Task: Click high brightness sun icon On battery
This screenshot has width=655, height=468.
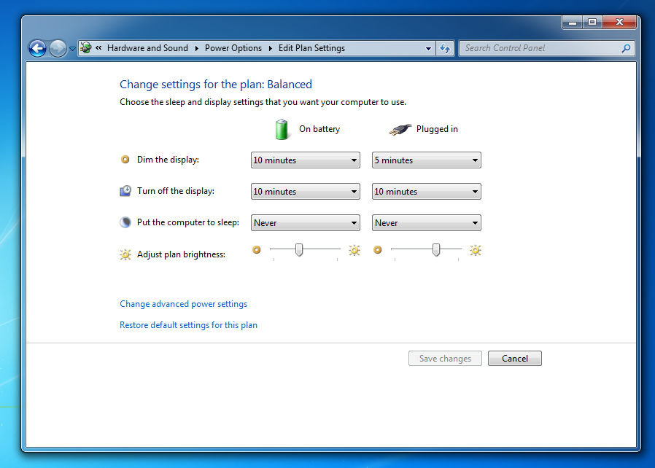Action: tap(354, 250)
